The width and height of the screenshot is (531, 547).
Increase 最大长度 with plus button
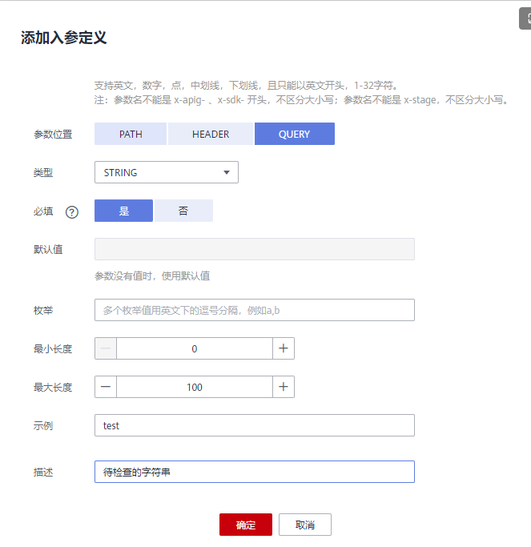tap(284, 387)
